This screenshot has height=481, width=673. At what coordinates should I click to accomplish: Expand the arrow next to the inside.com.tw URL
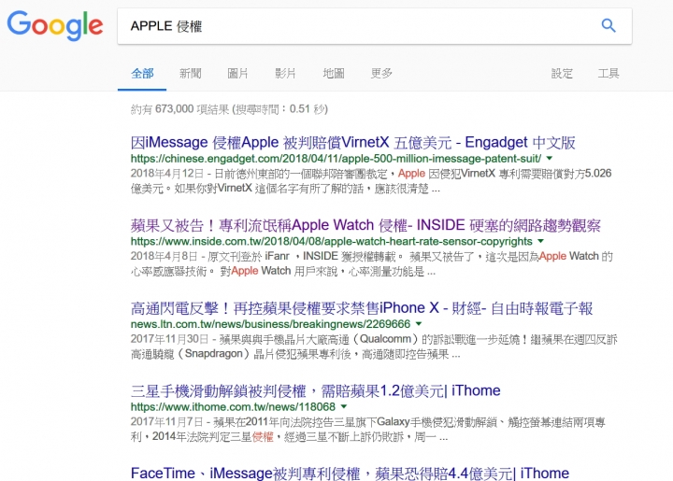(540, 241)
